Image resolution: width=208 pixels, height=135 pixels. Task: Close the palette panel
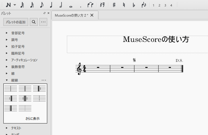coord(48,13)
